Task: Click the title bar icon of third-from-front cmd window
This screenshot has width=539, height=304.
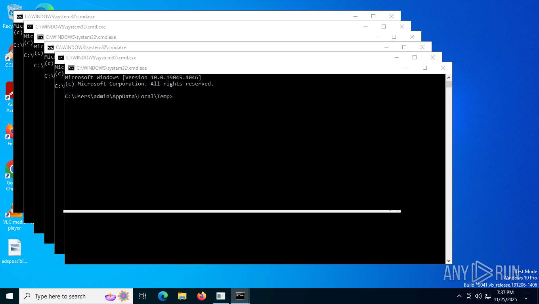Action: point(51,47)
